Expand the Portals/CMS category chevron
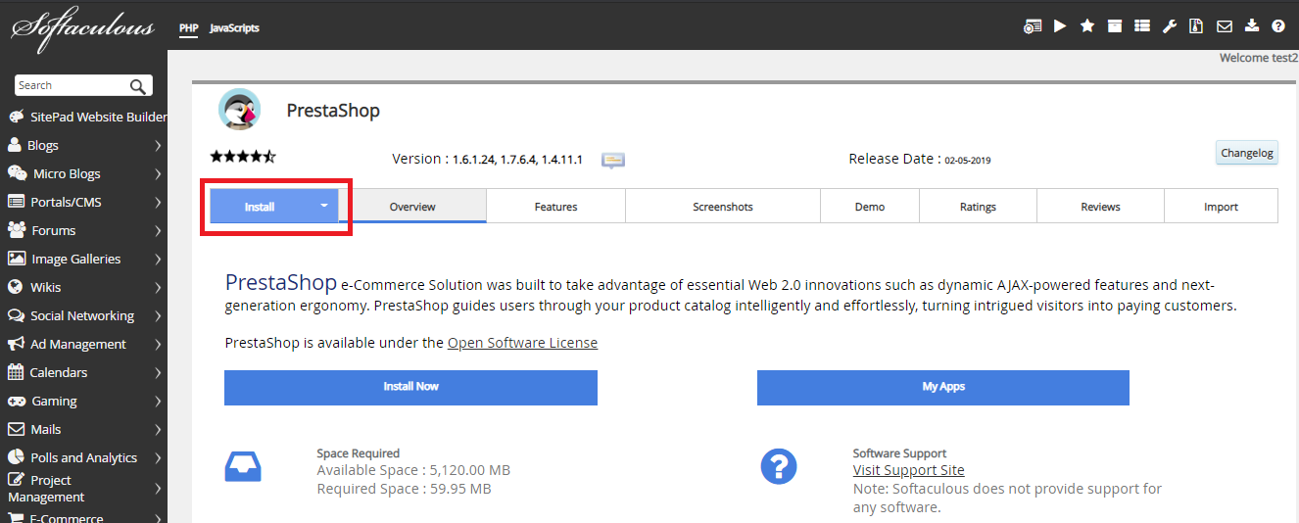Screen dimensions: 1299x523 pos(158,202)
